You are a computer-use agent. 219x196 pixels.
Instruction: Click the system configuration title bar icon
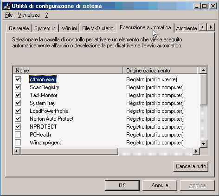point(7,6)
